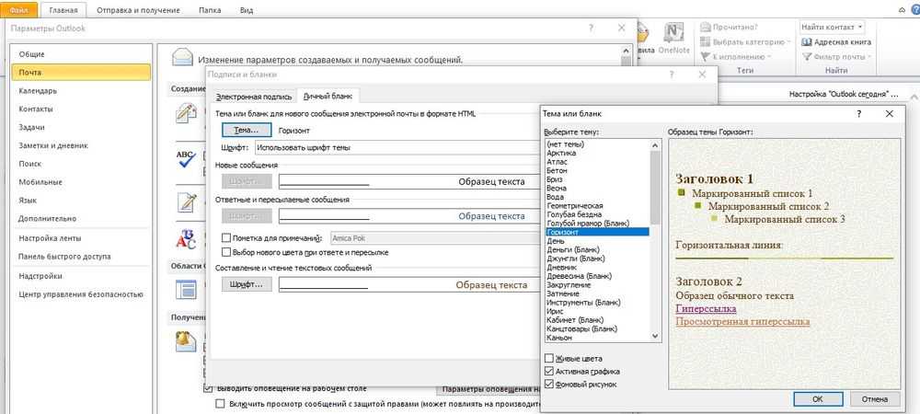This screenshot has height=414, width=920.
Task: Click the Тема... button
Action: click(247, 131)
